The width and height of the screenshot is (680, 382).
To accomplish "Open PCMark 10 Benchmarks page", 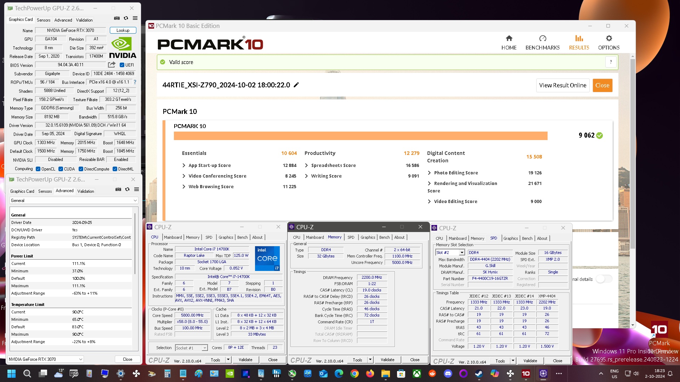I will coord(543,42).
